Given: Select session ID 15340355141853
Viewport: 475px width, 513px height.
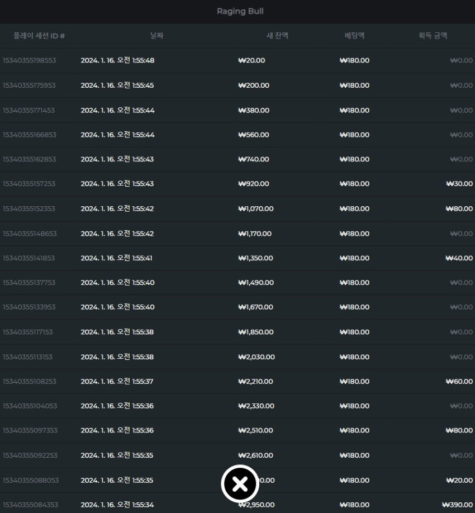Looking at the screenshot, I should [x=29, y=258].
